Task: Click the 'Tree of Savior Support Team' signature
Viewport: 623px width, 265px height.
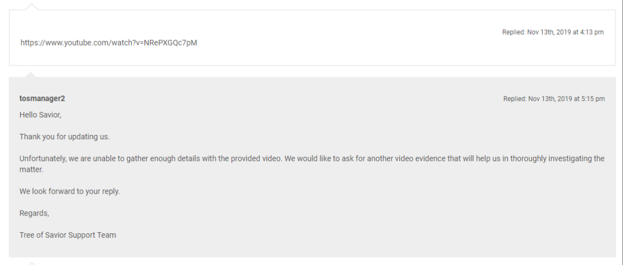Action: point(68,235)
